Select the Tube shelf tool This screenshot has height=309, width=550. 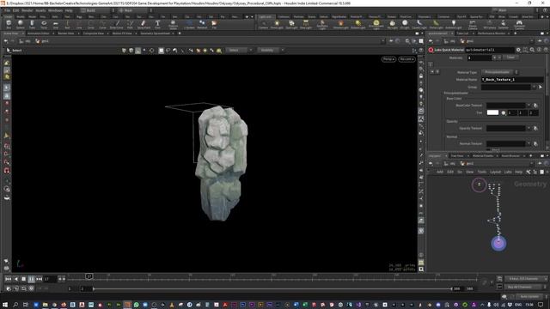(32, 24)
